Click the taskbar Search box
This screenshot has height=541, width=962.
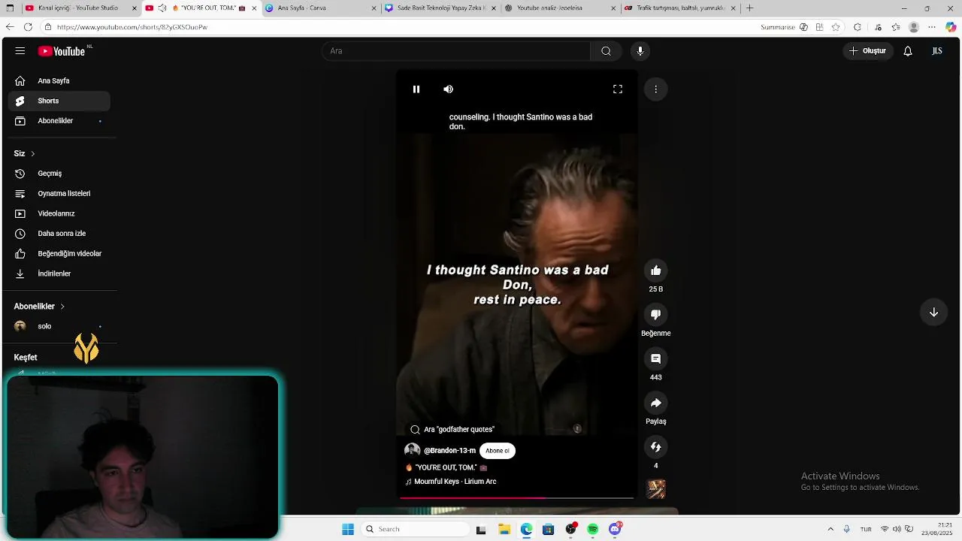click(x=416, y=530)
